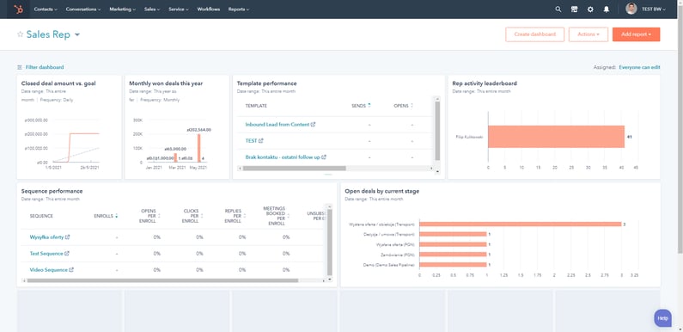The height and width of the screenshot is (332, 683).
Task: Open the Video Sequence link
Action: coord(48,269)
